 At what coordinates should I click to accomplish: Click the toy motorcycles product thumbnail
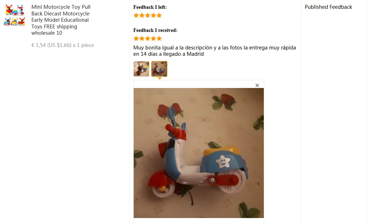[14, 15]
